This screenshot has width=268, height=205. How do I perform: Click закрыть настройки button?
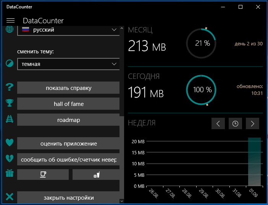[x=68, y=197]
